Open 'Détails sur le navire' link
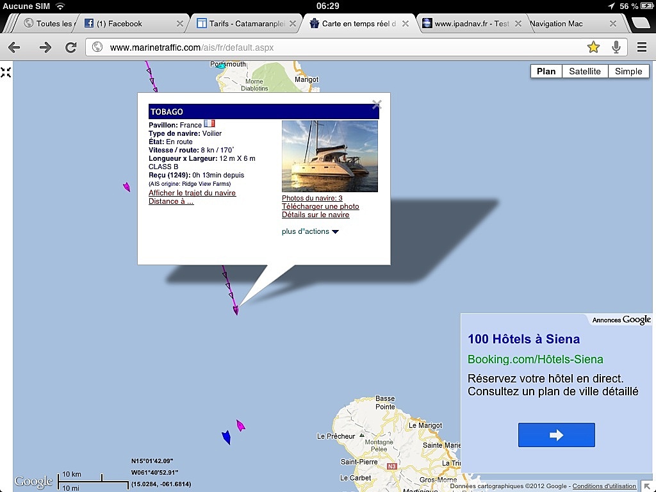656x492 pixels. pos(315,215)
